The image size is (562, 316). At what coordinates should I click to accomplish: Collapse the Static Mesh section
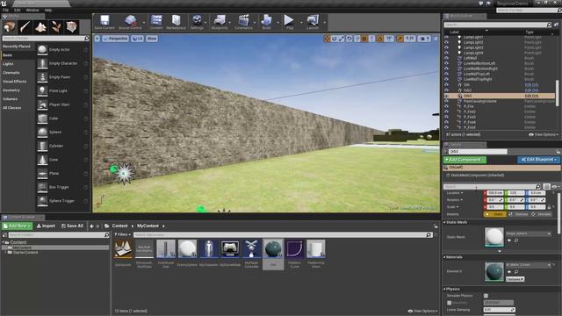click(445, 222)
